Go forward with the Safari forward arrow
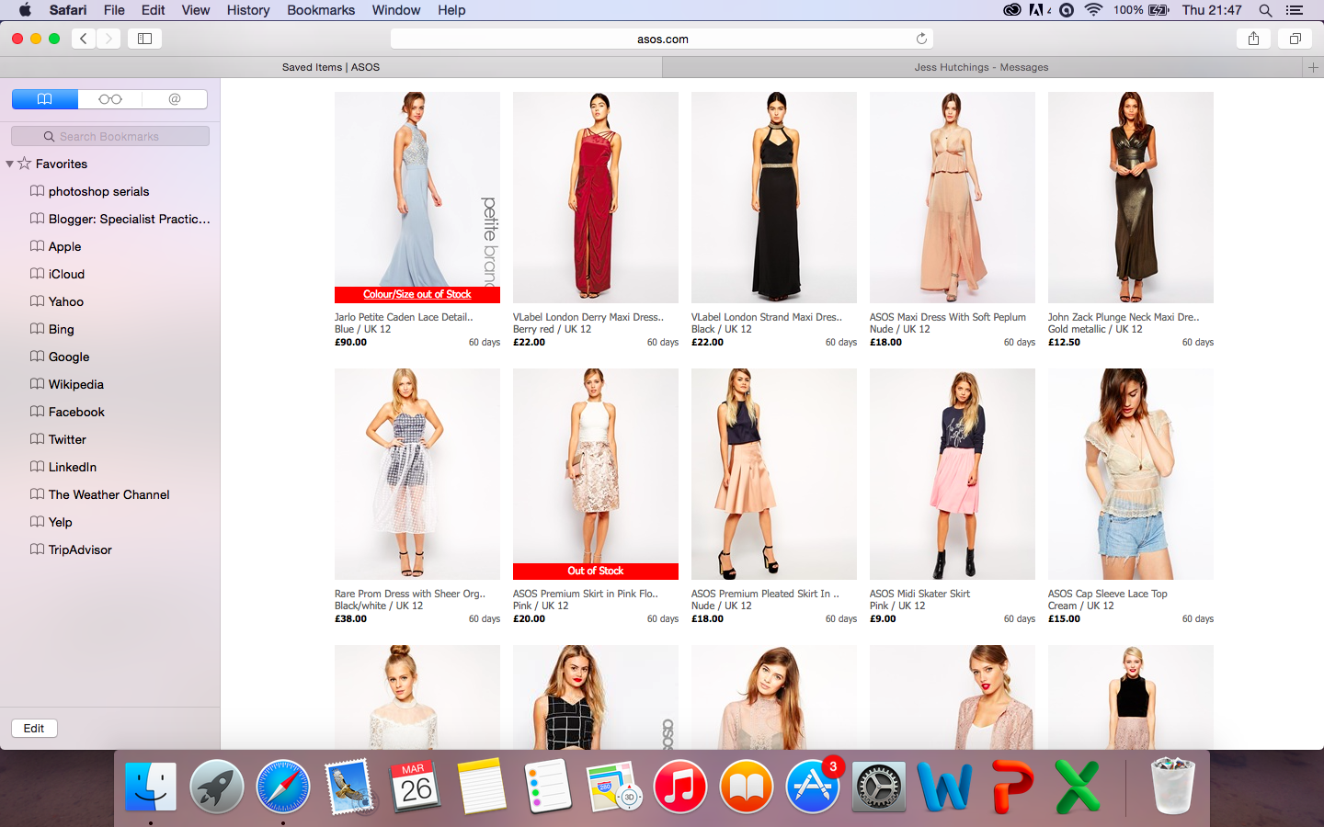The width and height of the screenshot is (1324, 827). (x=108, y=39)
